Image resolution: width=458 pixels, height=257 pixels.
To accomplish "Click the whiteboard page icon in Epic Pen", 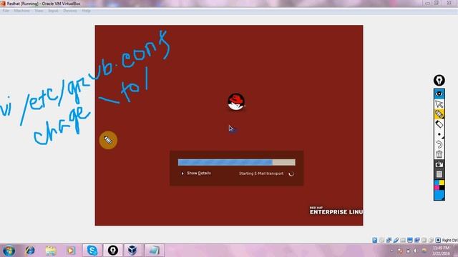I will (439, 174).
